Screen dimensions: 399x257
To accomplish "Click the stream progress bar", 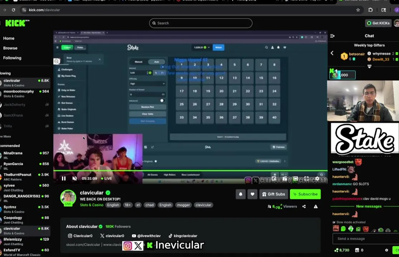I will pyautogui.click(x=190, y=171).
